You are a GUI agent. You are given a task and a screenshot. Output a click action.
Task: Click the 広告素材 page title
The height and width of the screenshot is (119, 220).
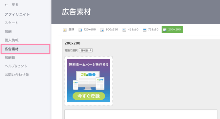tap(77, 12)
